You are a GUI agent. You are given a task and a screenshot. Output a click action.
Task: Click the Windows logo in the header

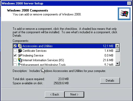(124, 14)
